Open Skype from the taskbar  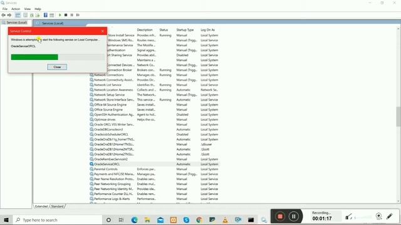point(186,219)
